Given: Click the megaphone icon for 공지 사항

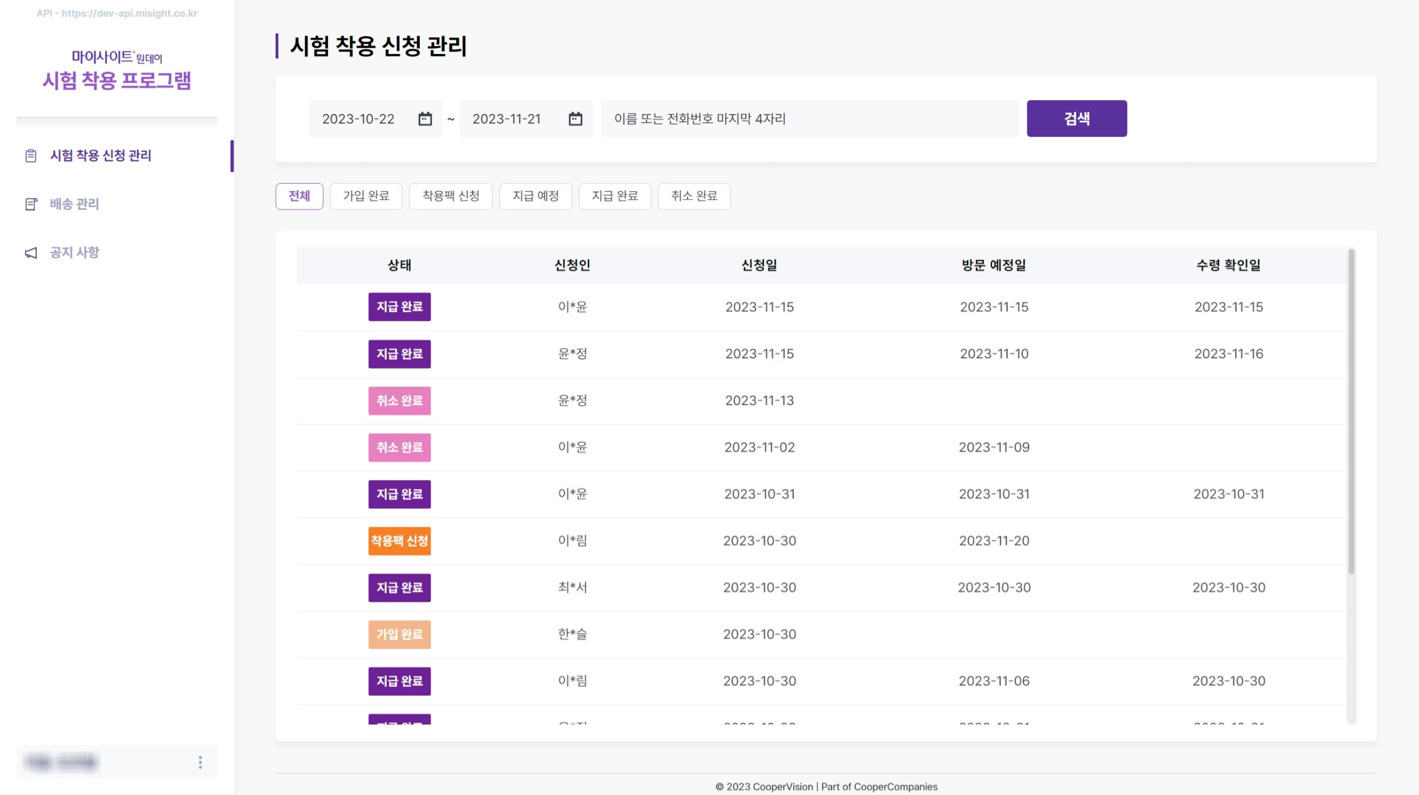Looking at the screenshot, I should pyautogui.click(x=31, y=253).
